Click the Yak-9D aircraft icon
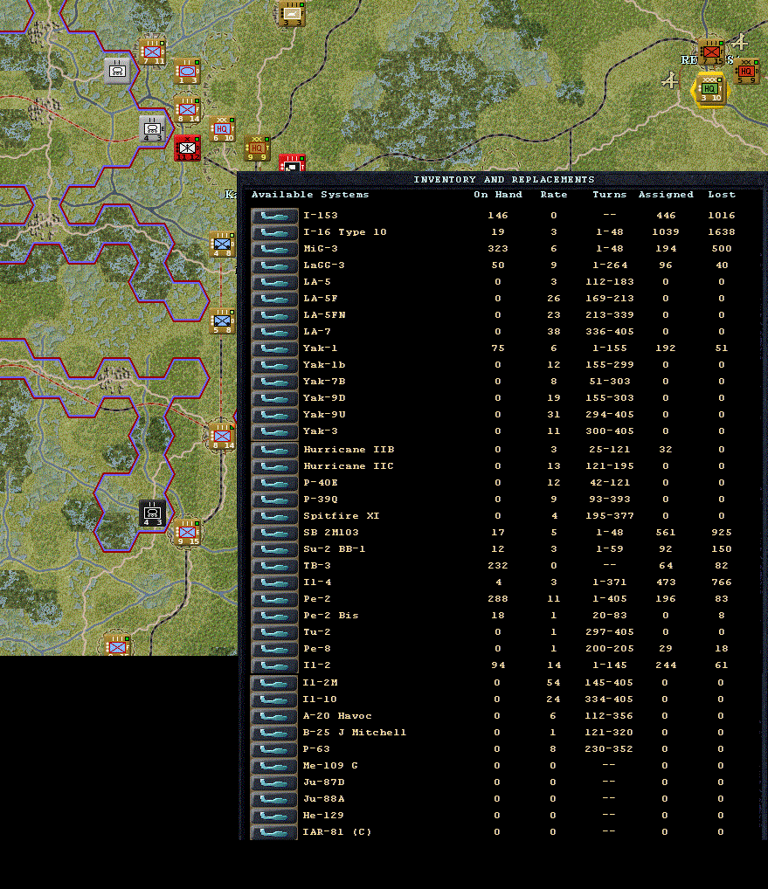This screenshot has width=768, height=889. pyautogui.click(x=274, y=398)
